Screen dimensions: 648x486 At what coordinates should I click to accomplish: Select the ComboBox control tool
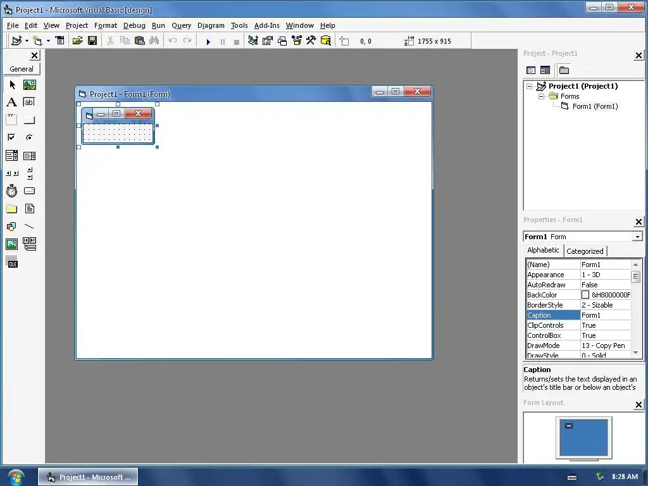pyautogui.click(x=12, y=156)
